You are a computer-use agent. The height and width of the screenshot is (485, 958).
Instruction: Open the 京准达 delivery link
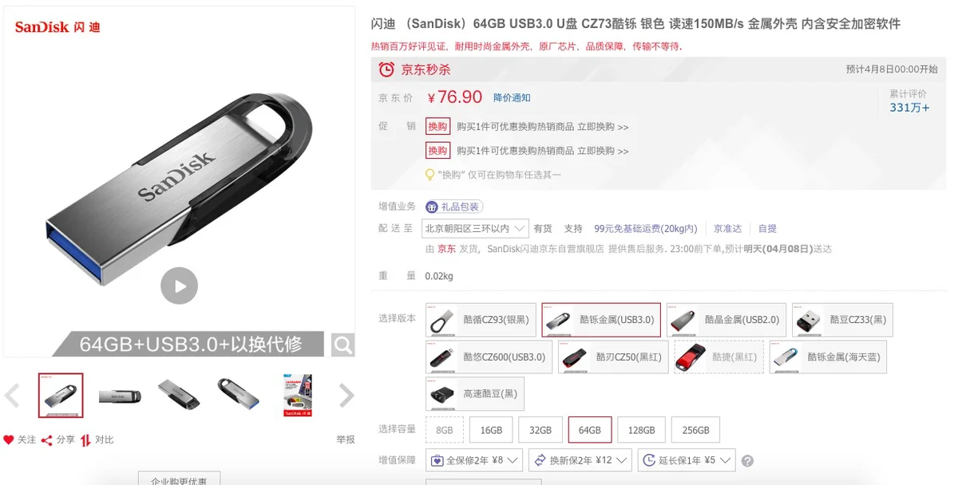coord(727,228)
